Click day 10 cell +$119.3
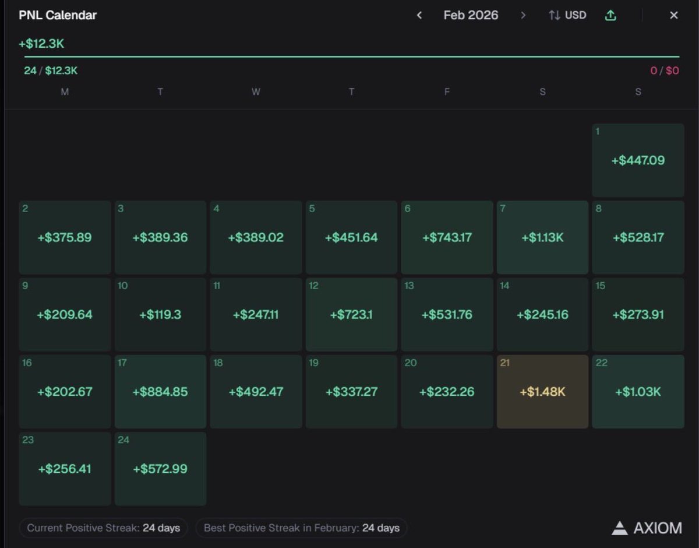This screenshot has width=699, height=548. pyautogui.click(x=160, y=314)
